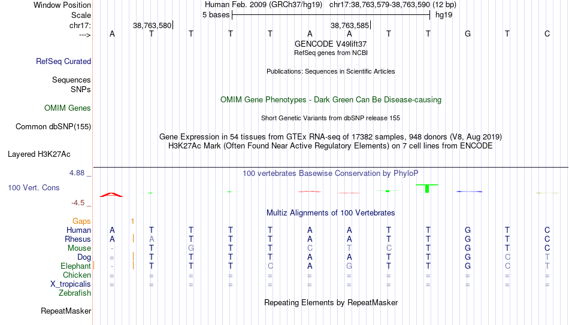The height and width of the screenshot is (325, 569).
Task: Click 'Publications: Sequences in Scientific Articles' title
Action: click(x=331, y=71)
